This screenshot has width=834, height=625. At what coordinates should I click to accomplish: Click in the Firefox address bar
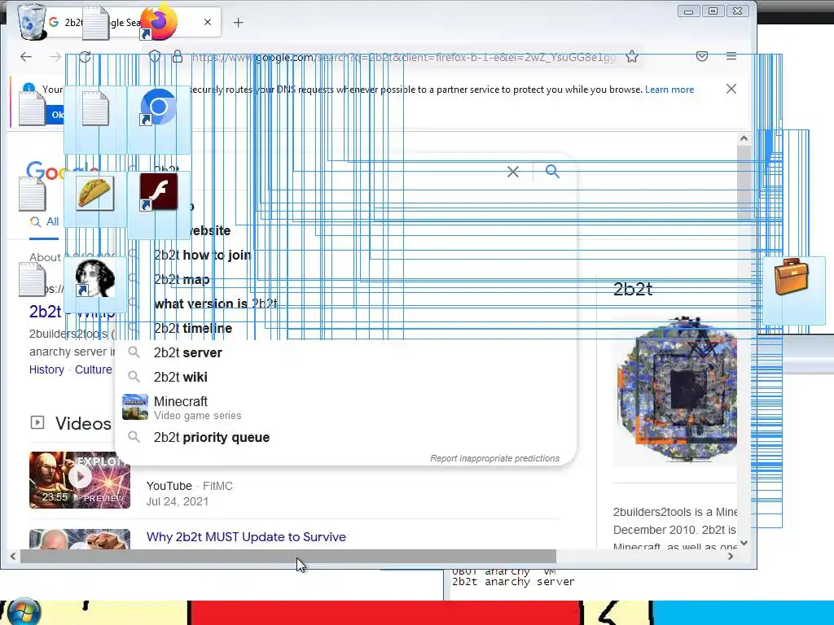(404, 57)
